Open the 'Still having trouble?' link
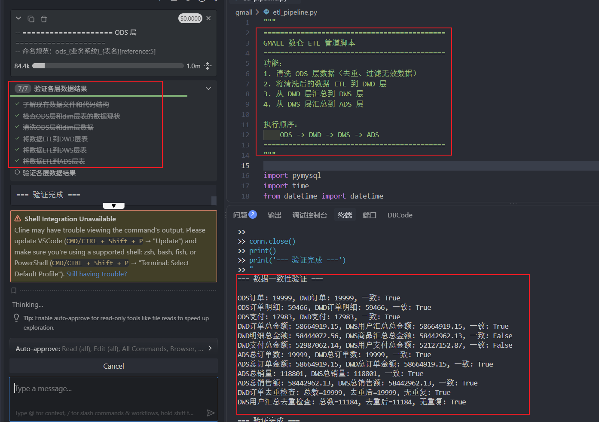This screenshot has height=422, width=599. point(97,274)
